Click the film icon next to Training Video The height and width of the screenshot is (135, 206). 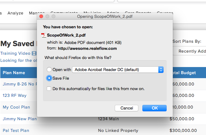click(34, 54)
